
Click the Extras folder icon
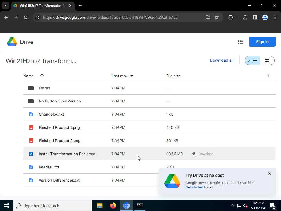(x=31, y=88)
